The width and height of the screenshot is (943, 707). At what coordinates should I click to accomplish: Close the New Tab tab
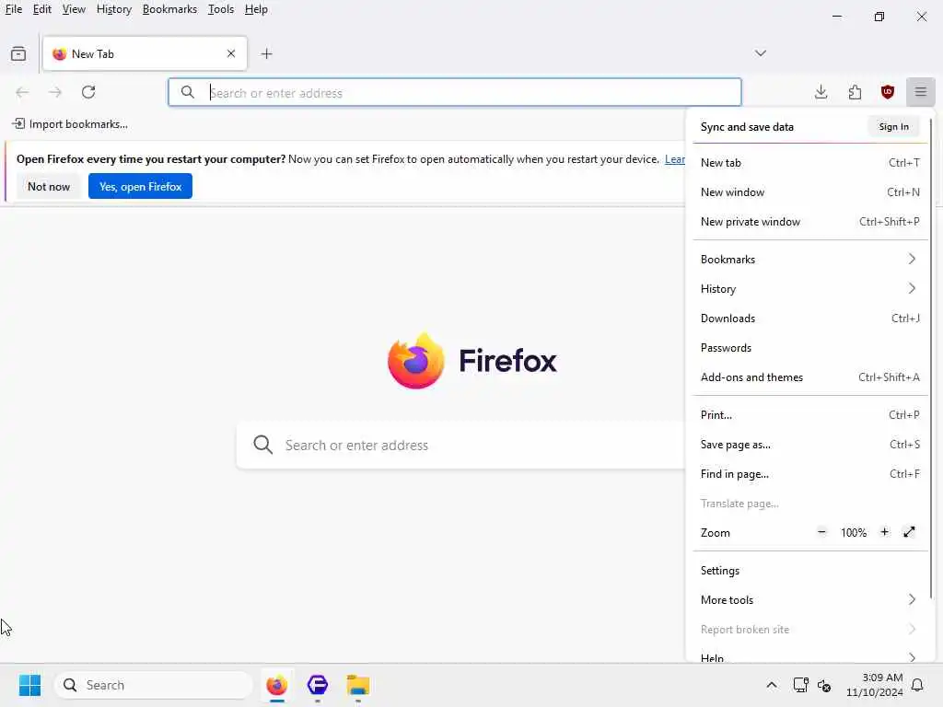pyautogui.click(x=231, y=54)
